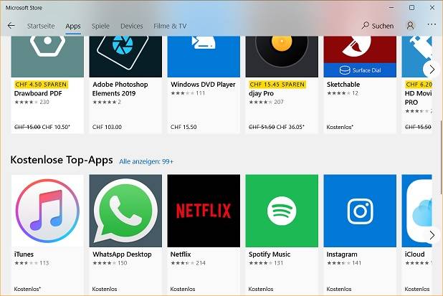Maximize the Microsoft Store window
Screen dimensions: 443x296
[412, 8]
